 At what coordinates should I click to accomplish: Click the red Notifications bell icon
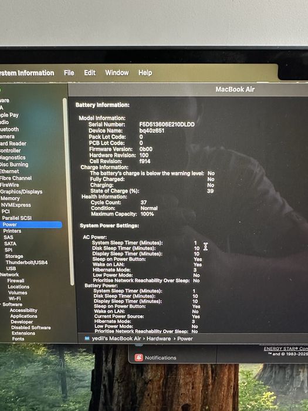click(139, 358)
